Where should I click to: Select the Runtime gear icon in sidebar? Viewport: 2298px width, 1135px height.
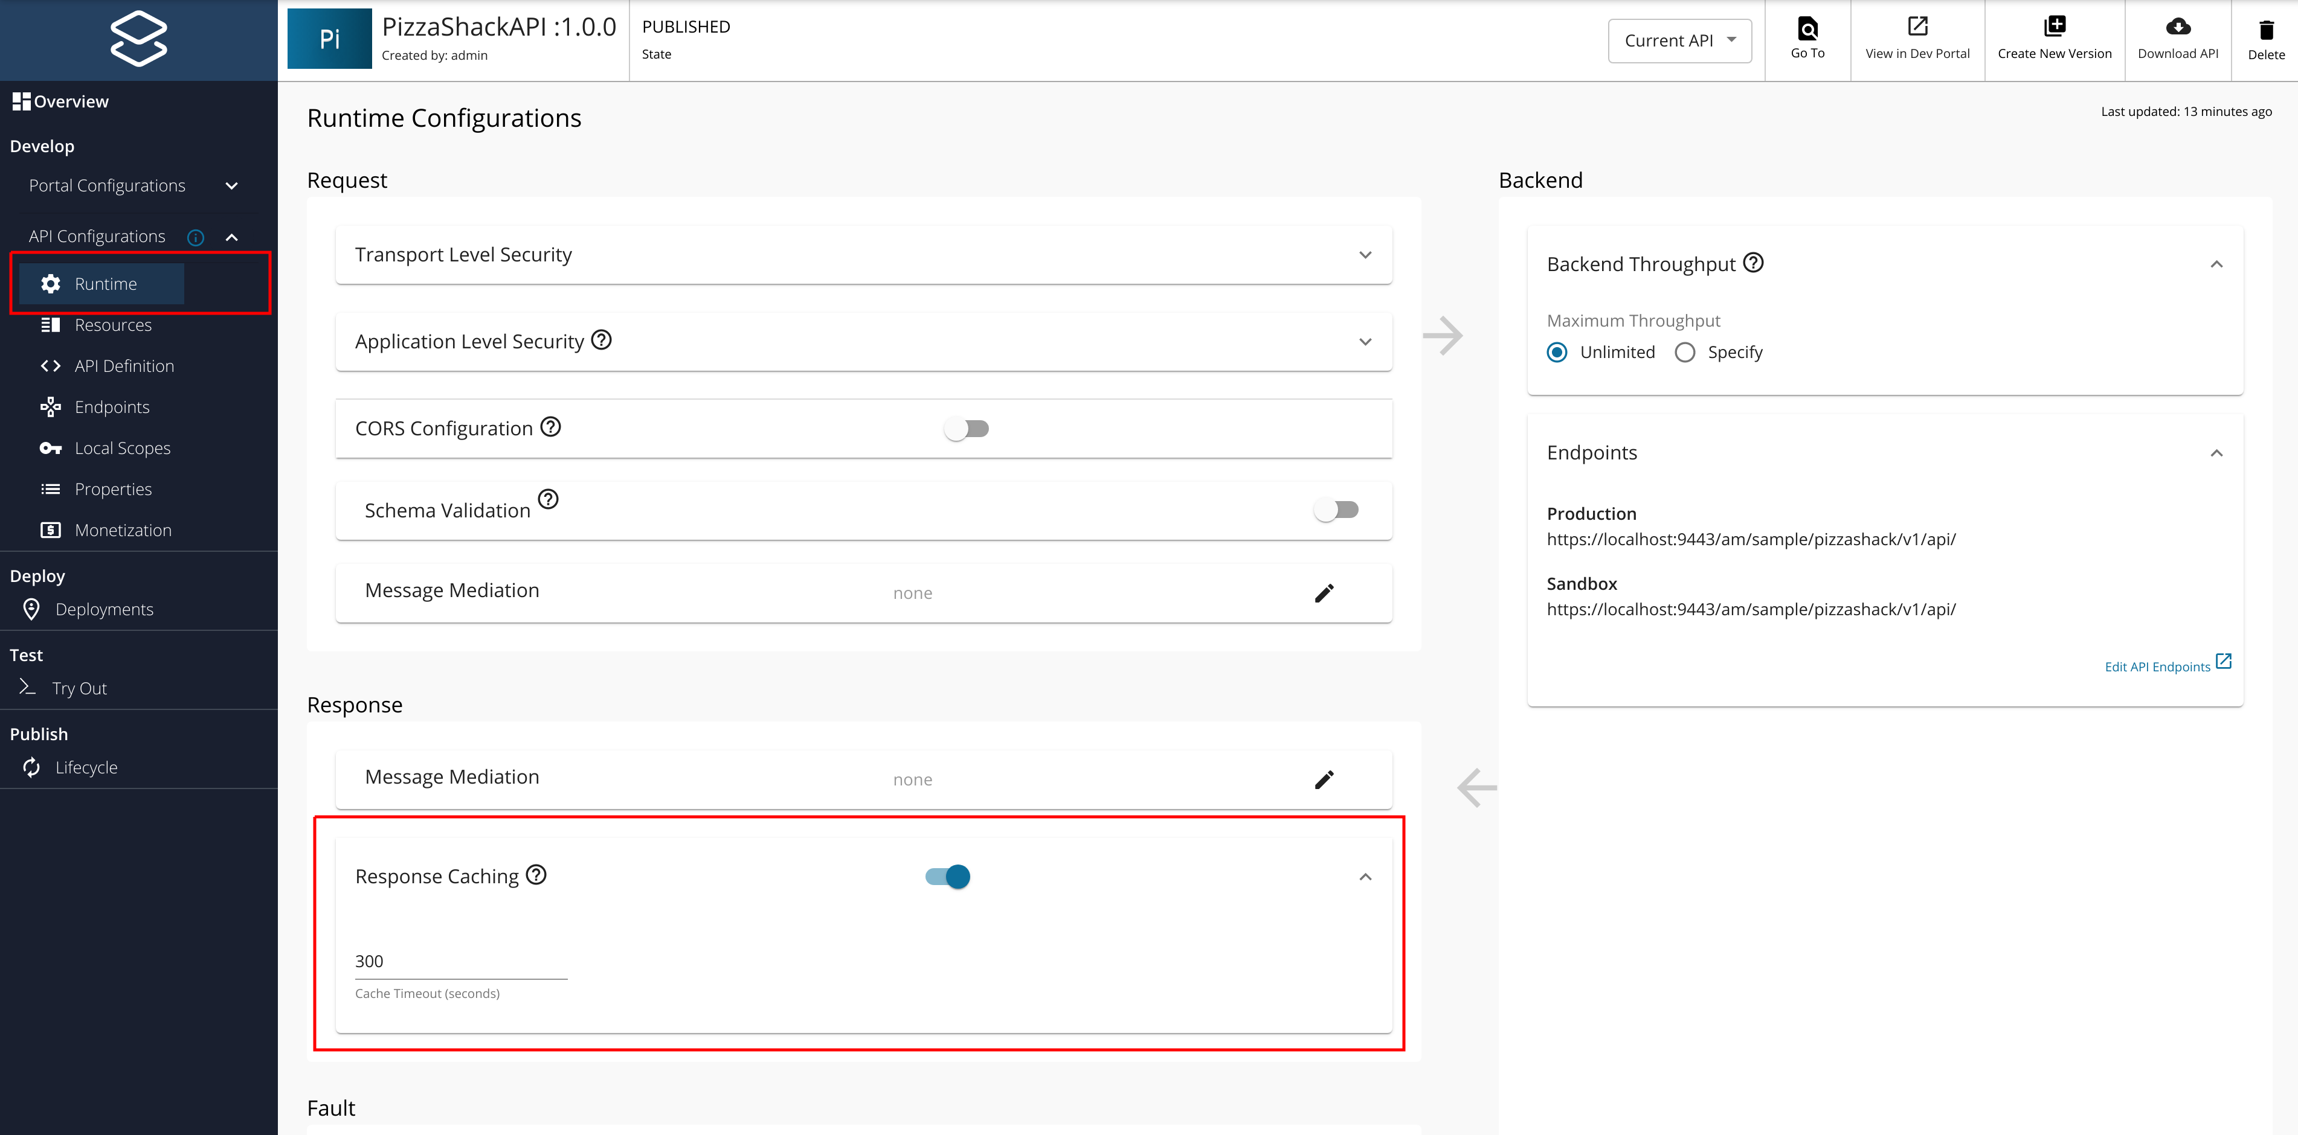pos(50,284)
